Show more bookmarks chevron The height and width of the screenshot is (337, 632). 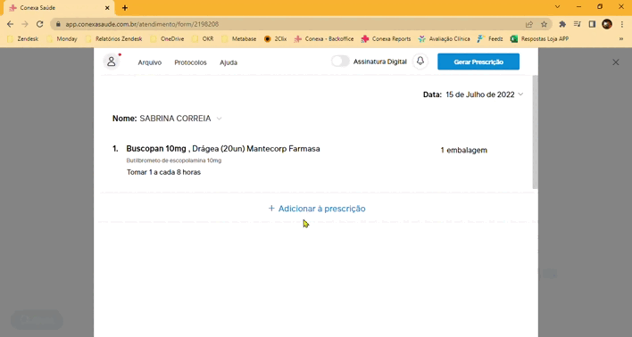tap(621, 39)
